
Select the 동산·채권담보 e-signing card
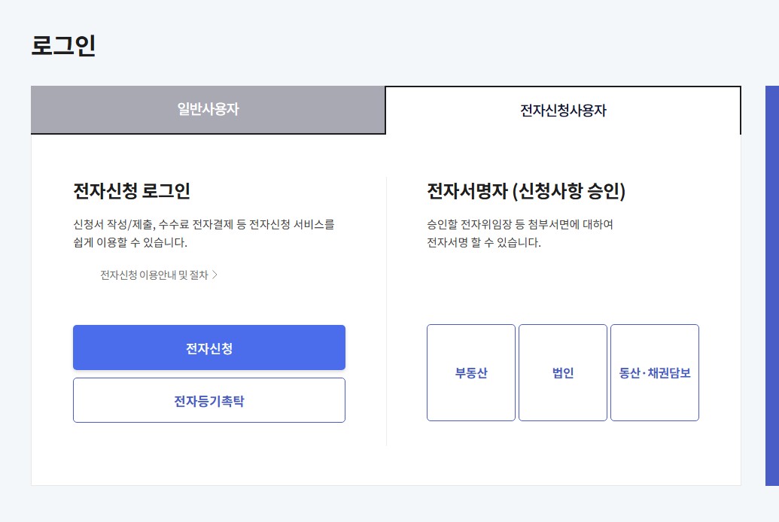click(x=654, y=372)
